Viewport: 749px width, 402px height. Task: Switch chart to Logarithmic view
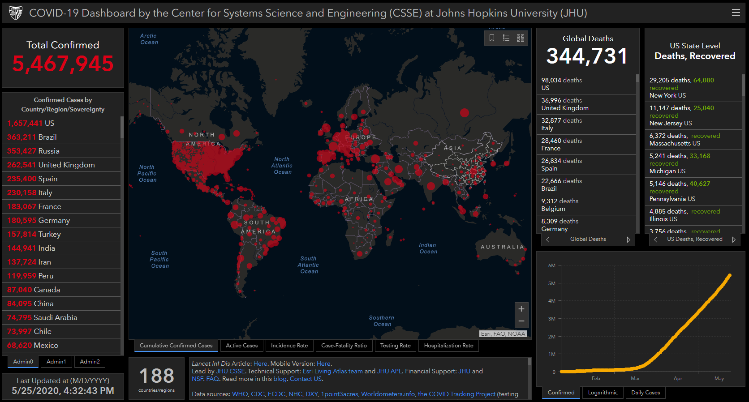click(x=603, y=393)
